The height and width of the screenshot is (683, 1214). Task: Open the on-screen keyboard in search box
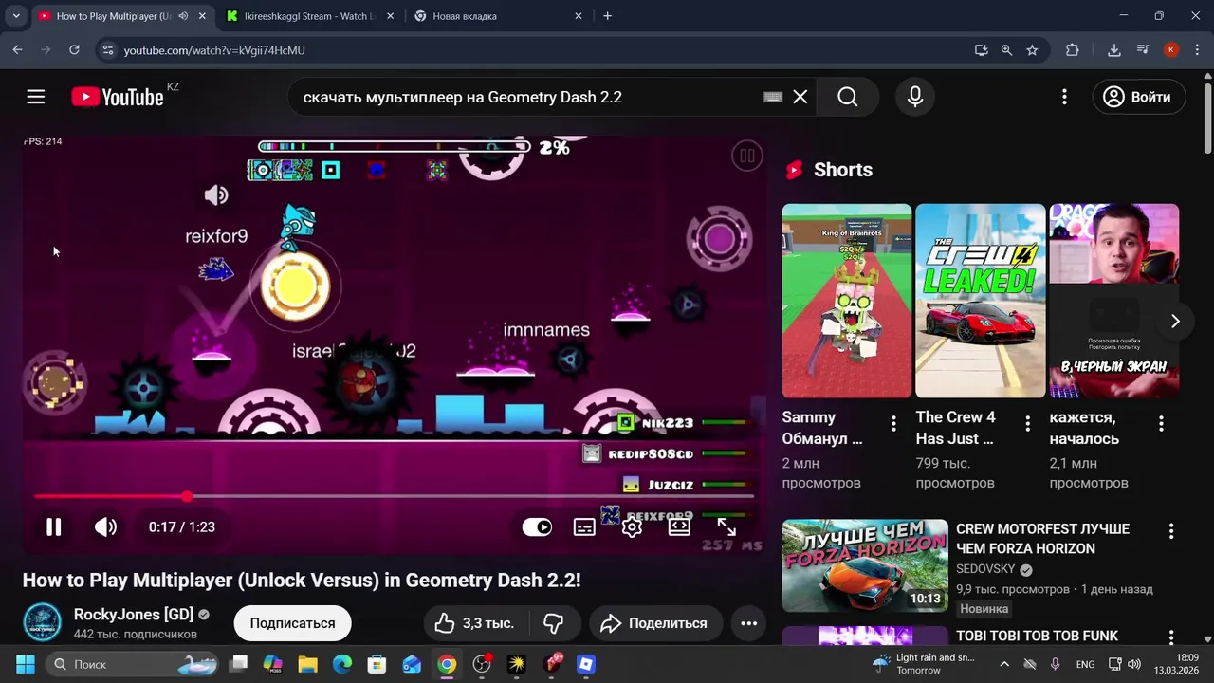point(773,97)
